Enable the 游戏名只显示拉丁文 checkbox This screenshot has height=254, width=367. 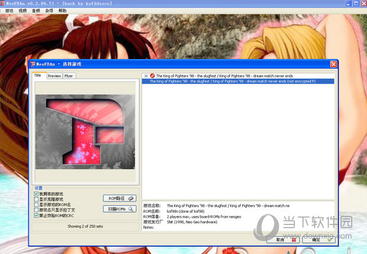(x=36, y=210)
